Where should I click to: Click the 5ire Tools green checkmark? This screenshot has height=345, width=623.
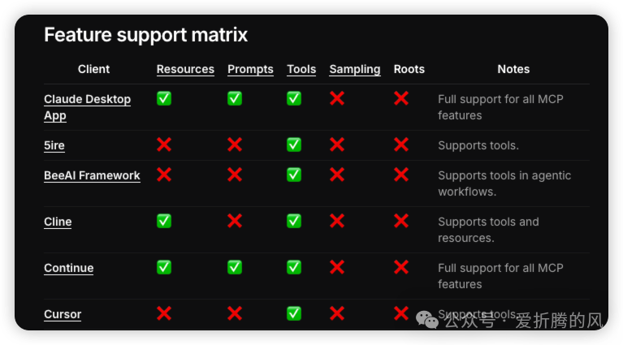pyautogui.click(x=294, y=144)
